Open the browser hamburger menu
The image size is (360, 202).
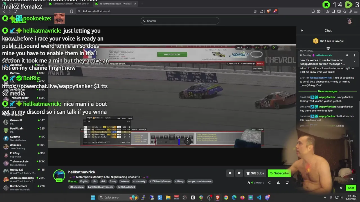[356, 11]
